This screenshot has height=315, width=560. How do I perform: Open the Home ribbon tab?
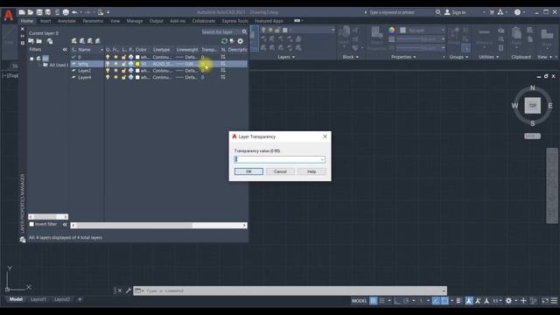[27, 21]
